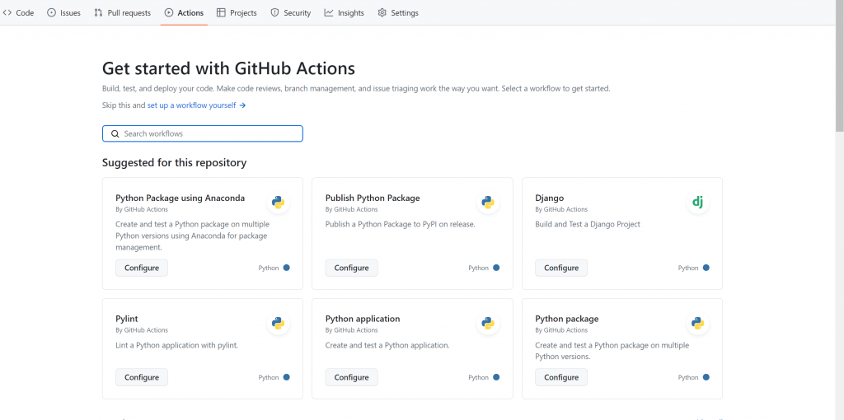This screenshot has height=420, width=844.
Task: Click the Django logo icon
Action: pos(697,203)
